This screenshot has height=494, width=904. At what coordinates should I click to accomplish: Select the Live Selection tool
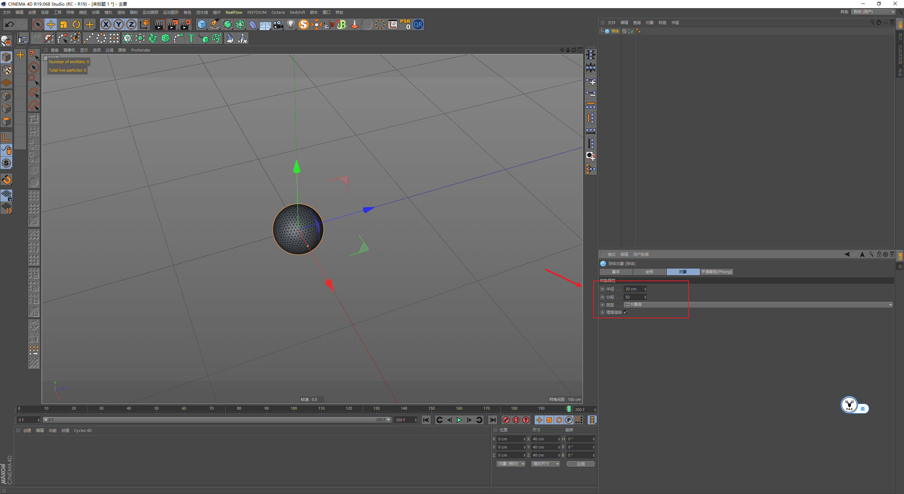pos(38,25)
